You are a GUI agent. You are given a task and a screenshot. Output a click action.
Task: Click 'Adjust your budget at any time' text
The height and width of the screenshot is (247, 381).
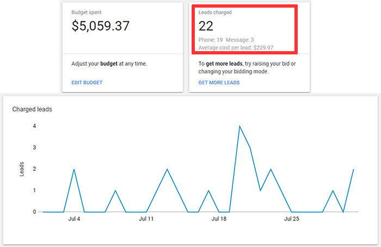[x=109, y=64]
